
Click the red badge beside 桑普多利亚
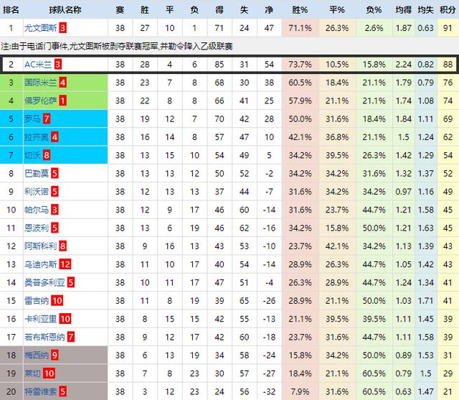coord(70,282)
